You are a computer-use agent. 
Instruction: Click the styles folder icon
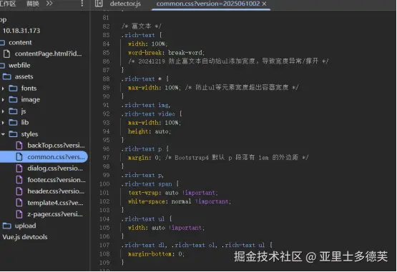(13, 134)
